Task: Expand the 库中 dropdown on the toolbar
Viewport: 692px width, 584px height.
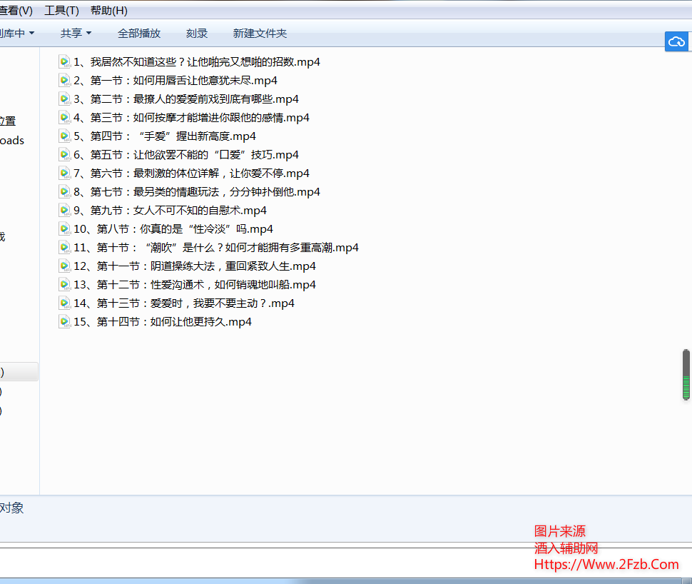Action: [18, 33]
